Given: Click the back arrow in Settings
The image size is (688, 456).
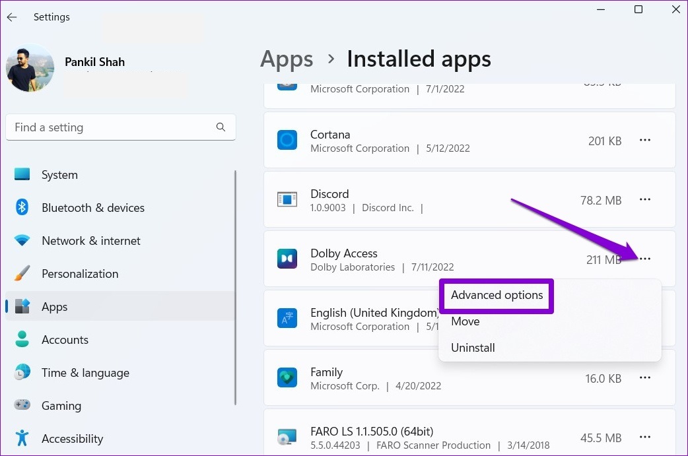Looking at the screenshot, I should click(x=12, y=17).
